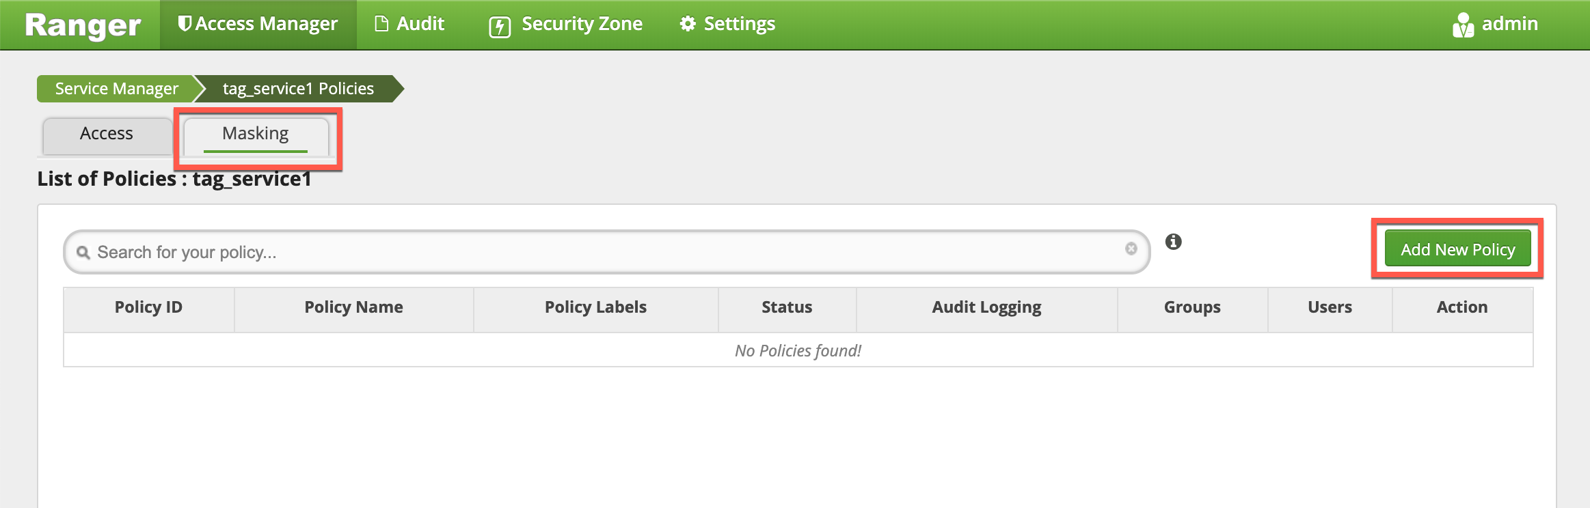Viewport: 1590px width, 508px height.
Task: Click the magnifier icon in the search box
Action: tap(83, 253)
